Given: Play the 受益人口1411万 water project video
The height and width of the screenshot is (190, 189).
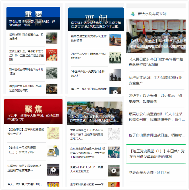Looking at the screenshot, I should (114, 170).
